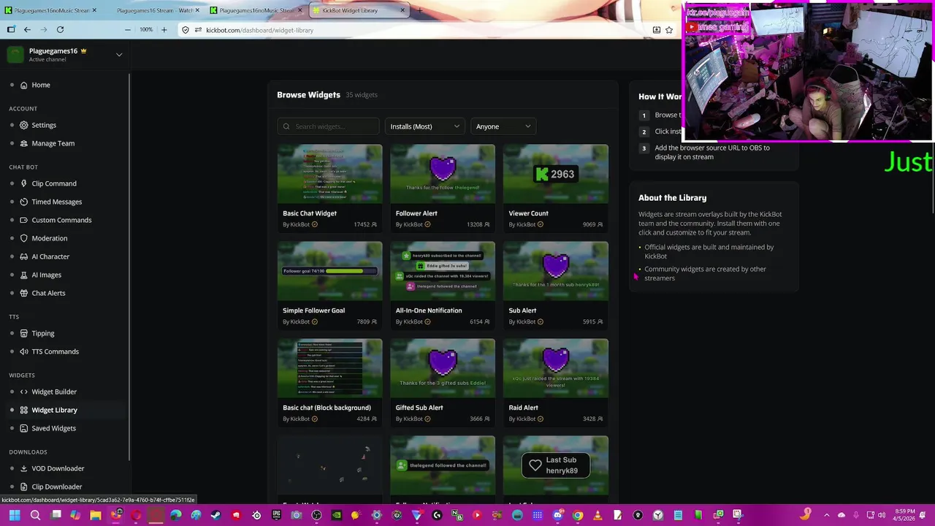The width and height of the screenshot is (935, 526).
Task: Click the address bar URL
Action: pos(259,30)
